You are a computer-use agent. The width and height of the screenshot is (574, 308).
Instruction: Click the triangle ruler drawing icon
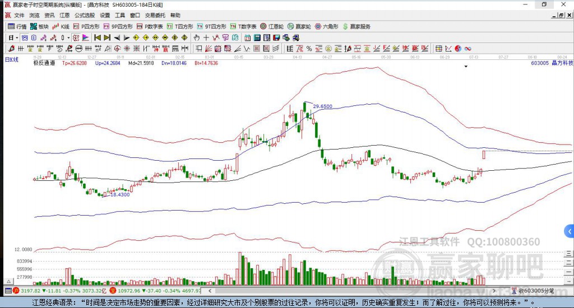click(x=108, y=48)
